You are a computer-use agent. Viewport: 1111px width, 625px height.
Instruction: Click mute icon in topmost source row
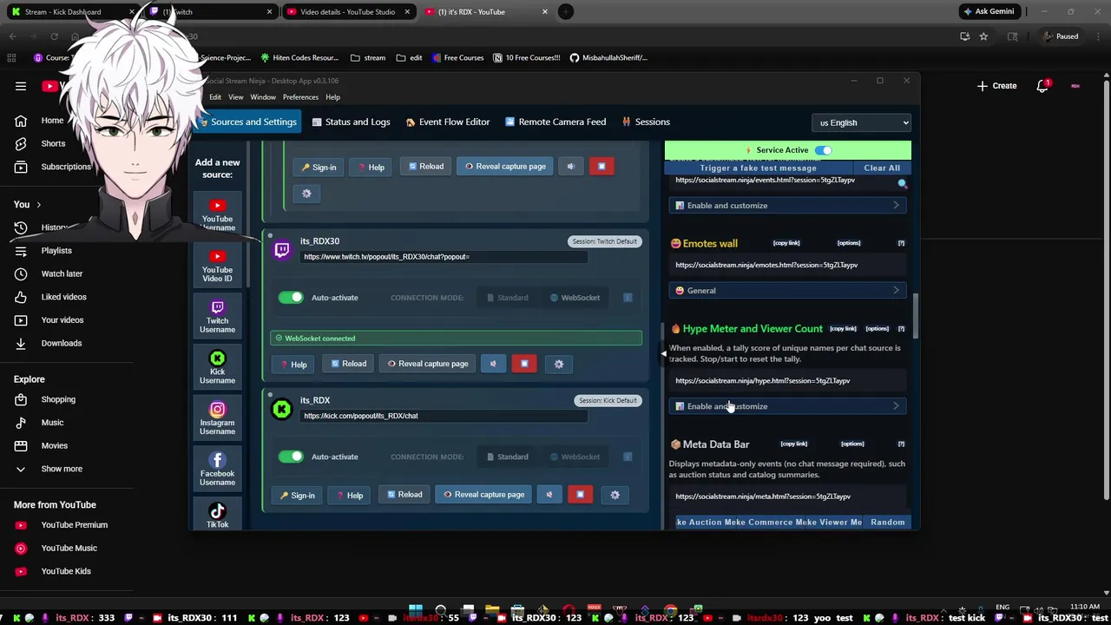[570, 167]
